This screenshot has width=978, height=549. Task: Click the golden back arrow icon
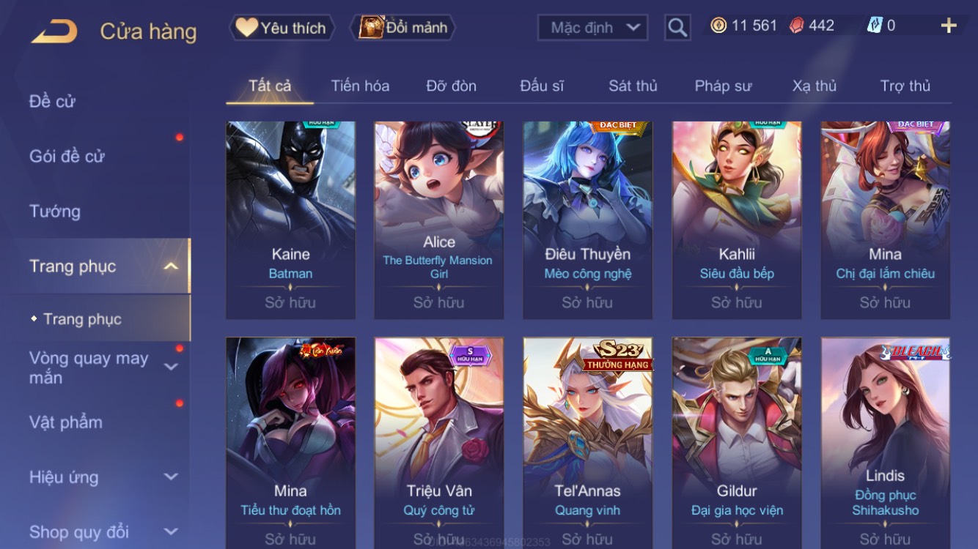[x=54, y=31]
